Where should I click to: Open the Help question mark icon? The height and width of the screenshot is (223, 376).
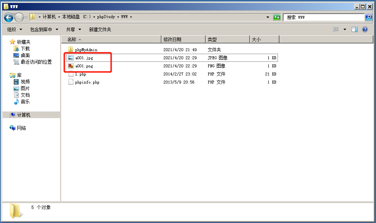[365, 29]
